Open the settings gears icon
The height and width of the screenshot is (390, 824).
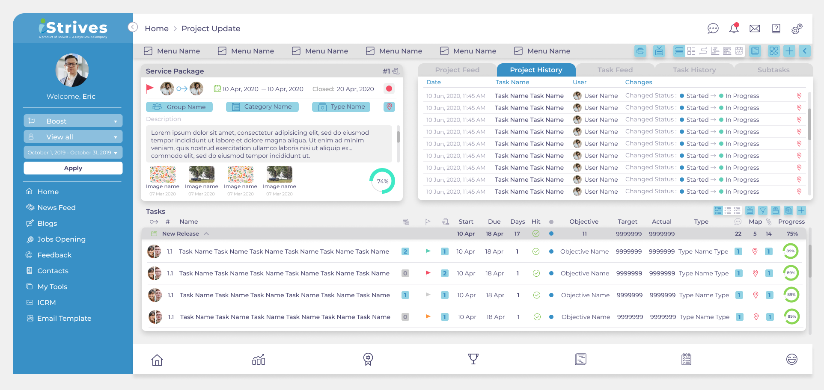point(797,29)
